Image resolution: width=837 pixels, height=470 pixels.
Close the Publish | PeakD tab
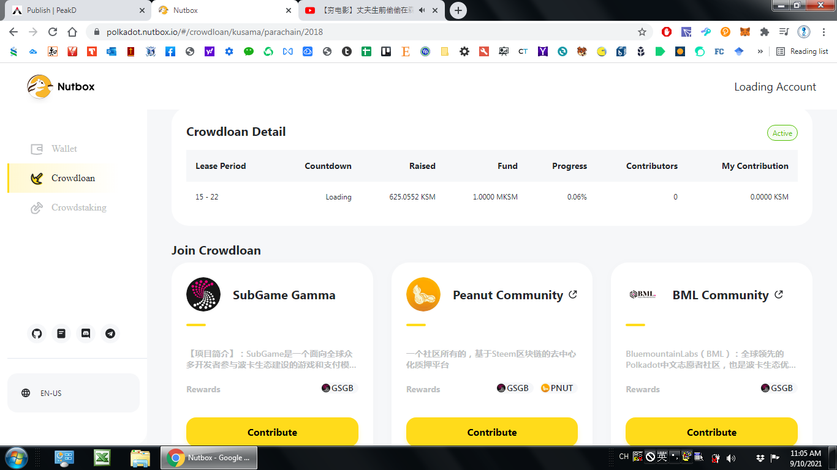142,10
